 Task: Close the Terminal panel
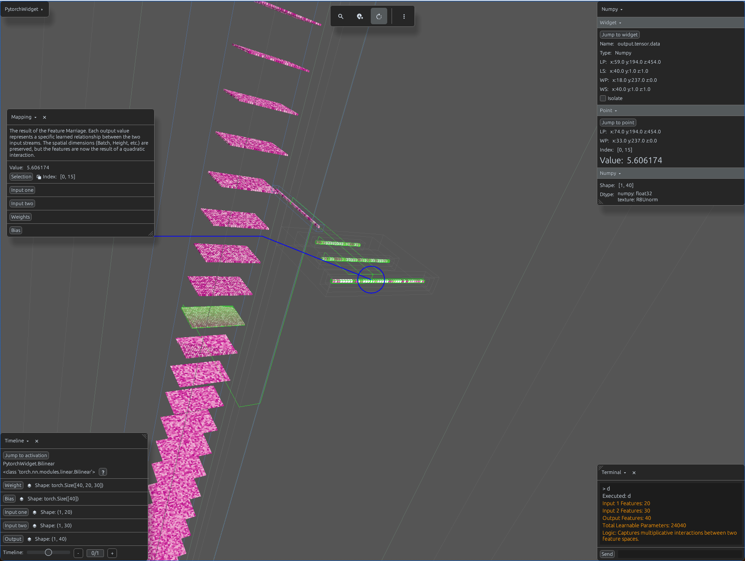tap(634, 473)
